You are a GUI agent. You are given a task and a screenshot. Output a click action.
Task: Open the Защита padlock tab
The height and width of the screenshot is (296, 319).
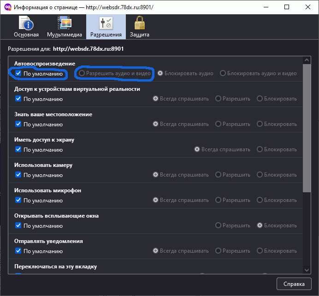139,26
